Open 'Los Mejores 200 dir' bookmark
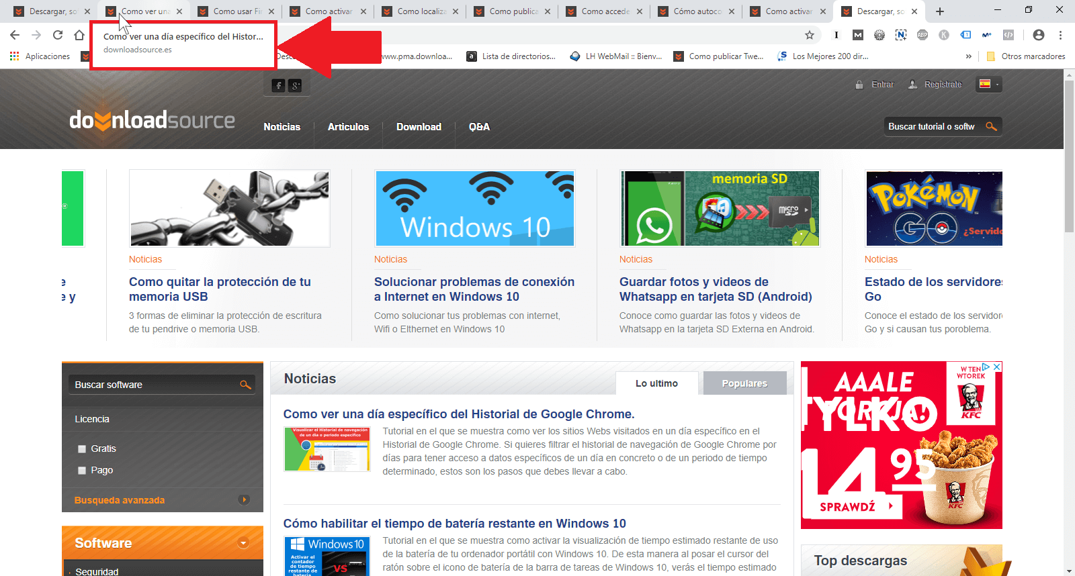 (x=823, y=56)
